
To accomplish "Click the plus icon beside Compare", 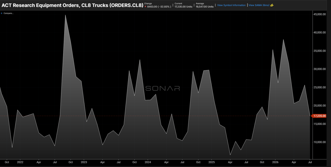I will click(x=2, y=13).
